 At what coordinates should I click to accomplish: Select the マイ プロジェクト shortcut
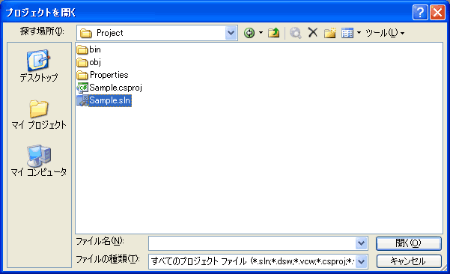click(x=38, y=115)
